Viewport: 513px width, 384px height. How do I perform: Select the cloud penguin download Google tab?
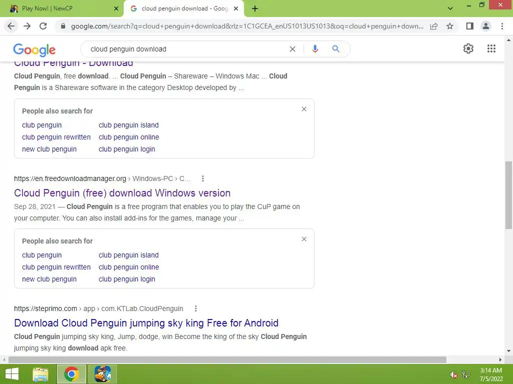click(x=184, y=8)
